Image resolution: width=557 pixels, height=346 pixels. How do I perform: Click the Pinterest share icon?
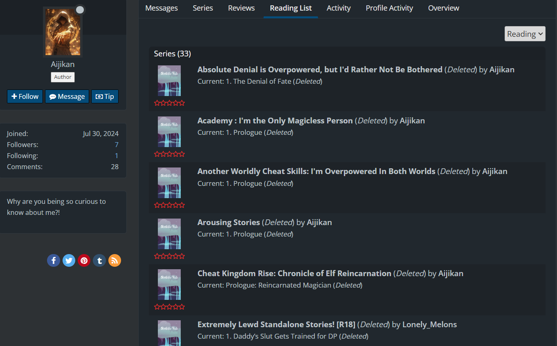(84, 261)
